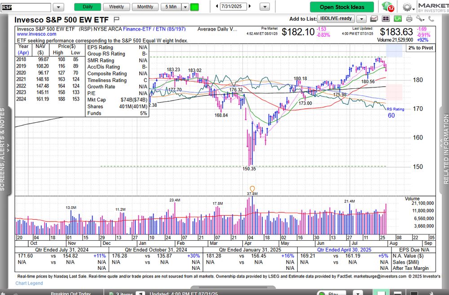Screen dimensions: 449x295
Task: Click the 2018 row in the yearly NAV table
Action: 50,60
